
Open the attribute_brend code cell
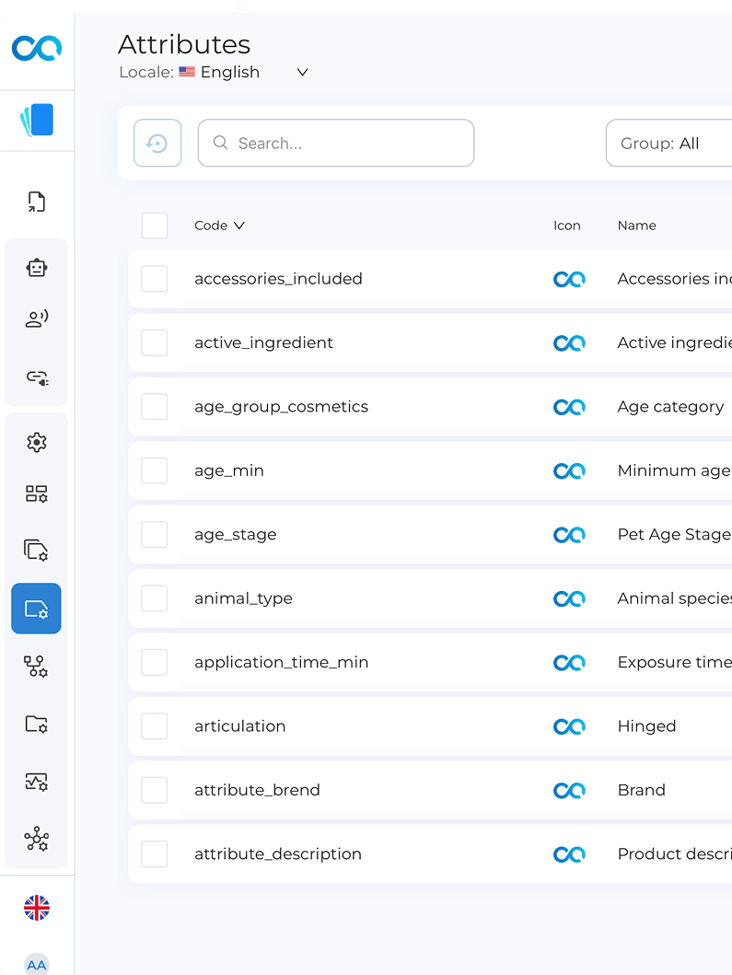click(x=257, y=790)
